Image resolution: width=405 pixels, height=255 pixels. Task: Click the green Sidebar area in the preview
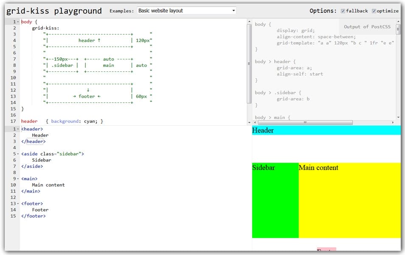tap(275, 200)
